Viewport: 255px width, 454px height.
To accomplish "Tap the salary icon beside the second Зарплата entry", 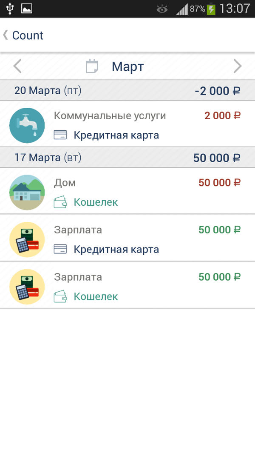I will click(27, 286).
